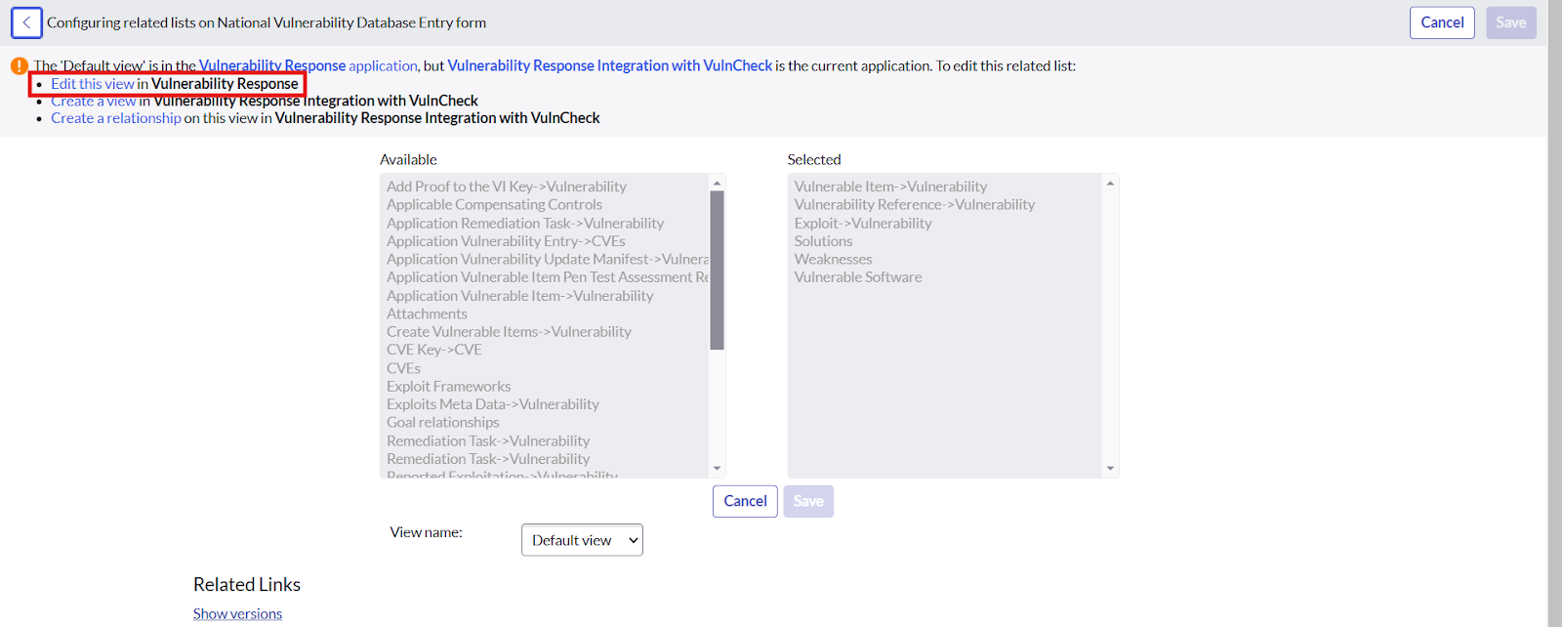
Task: Click the back arrow icon
Action: coord(26,22)
